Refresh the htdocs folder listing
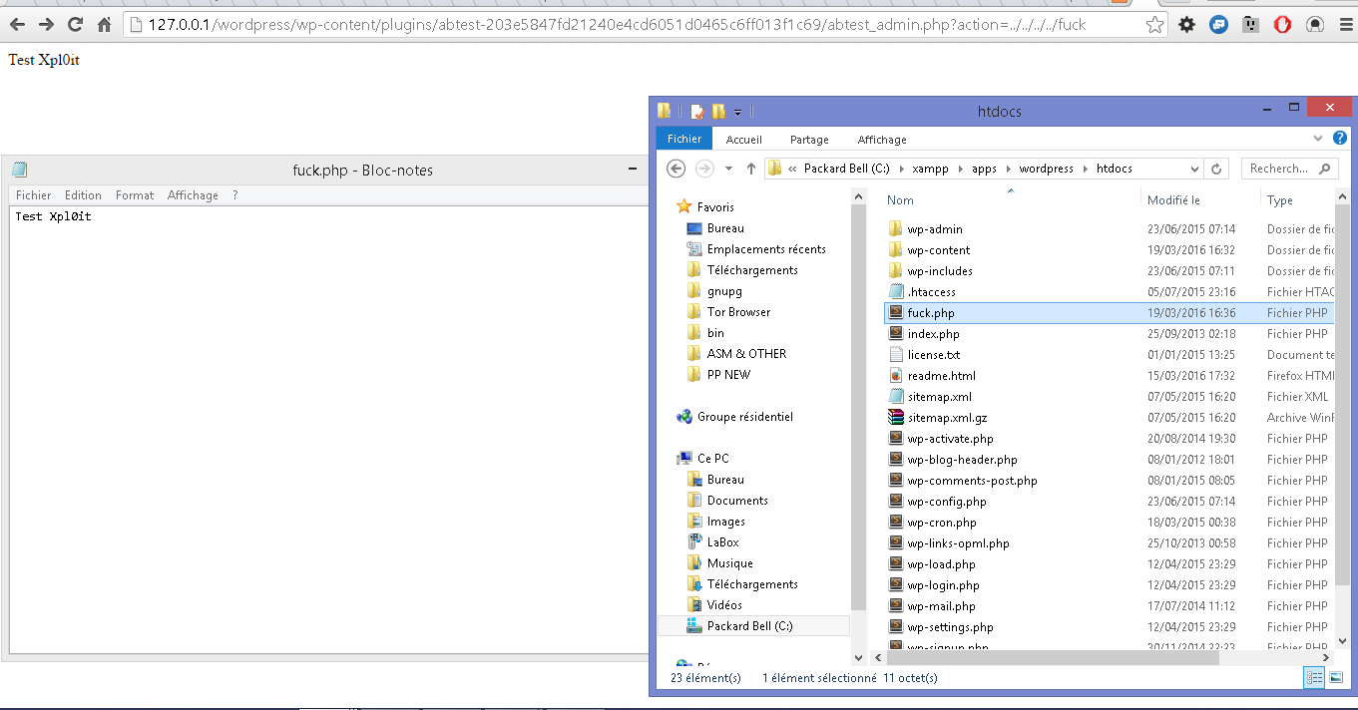This screenshot has width=1358, height=710. pyautogui.click(x=1216, y=169)
